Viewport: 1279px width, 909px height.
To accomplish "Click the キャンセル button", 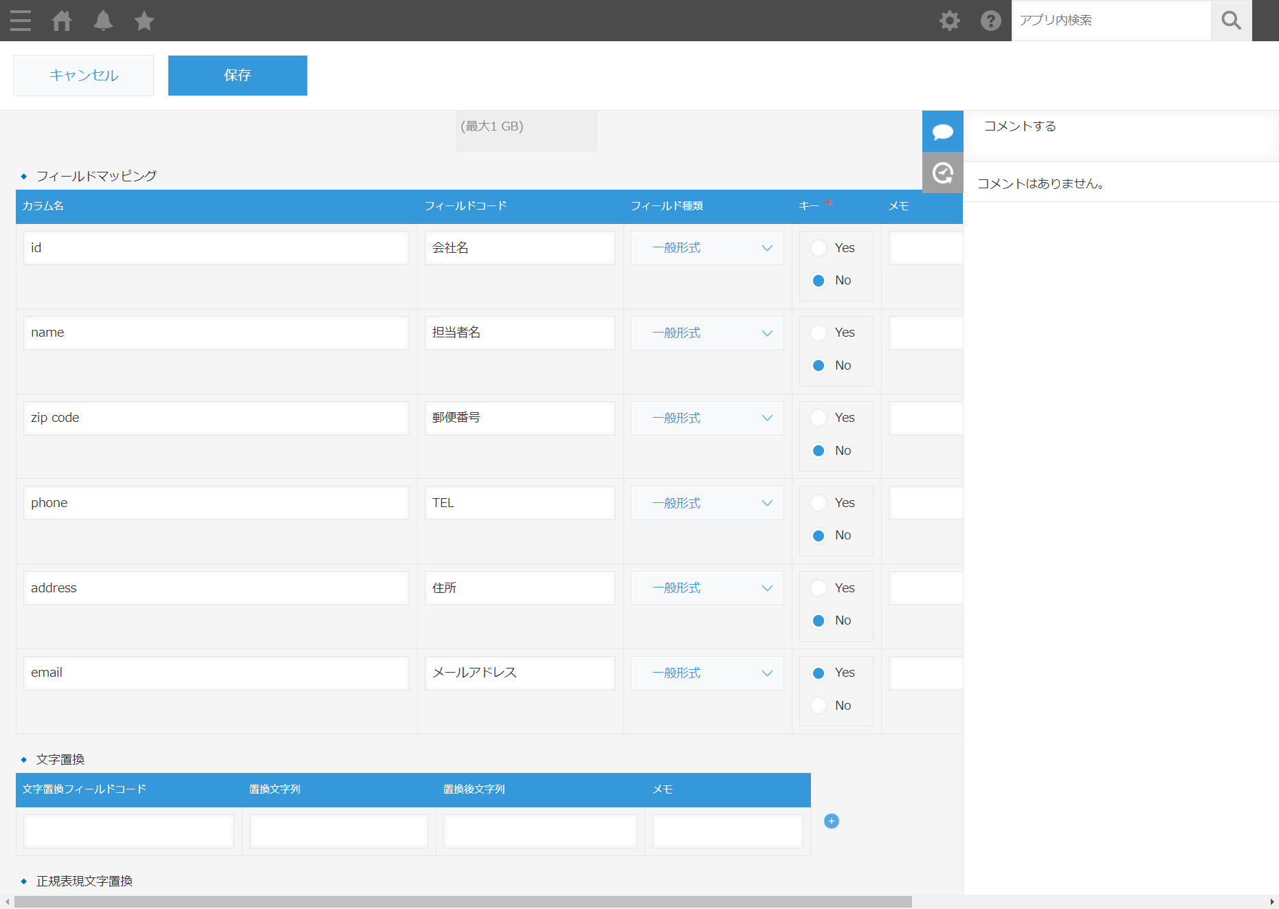I will [84, 76].
